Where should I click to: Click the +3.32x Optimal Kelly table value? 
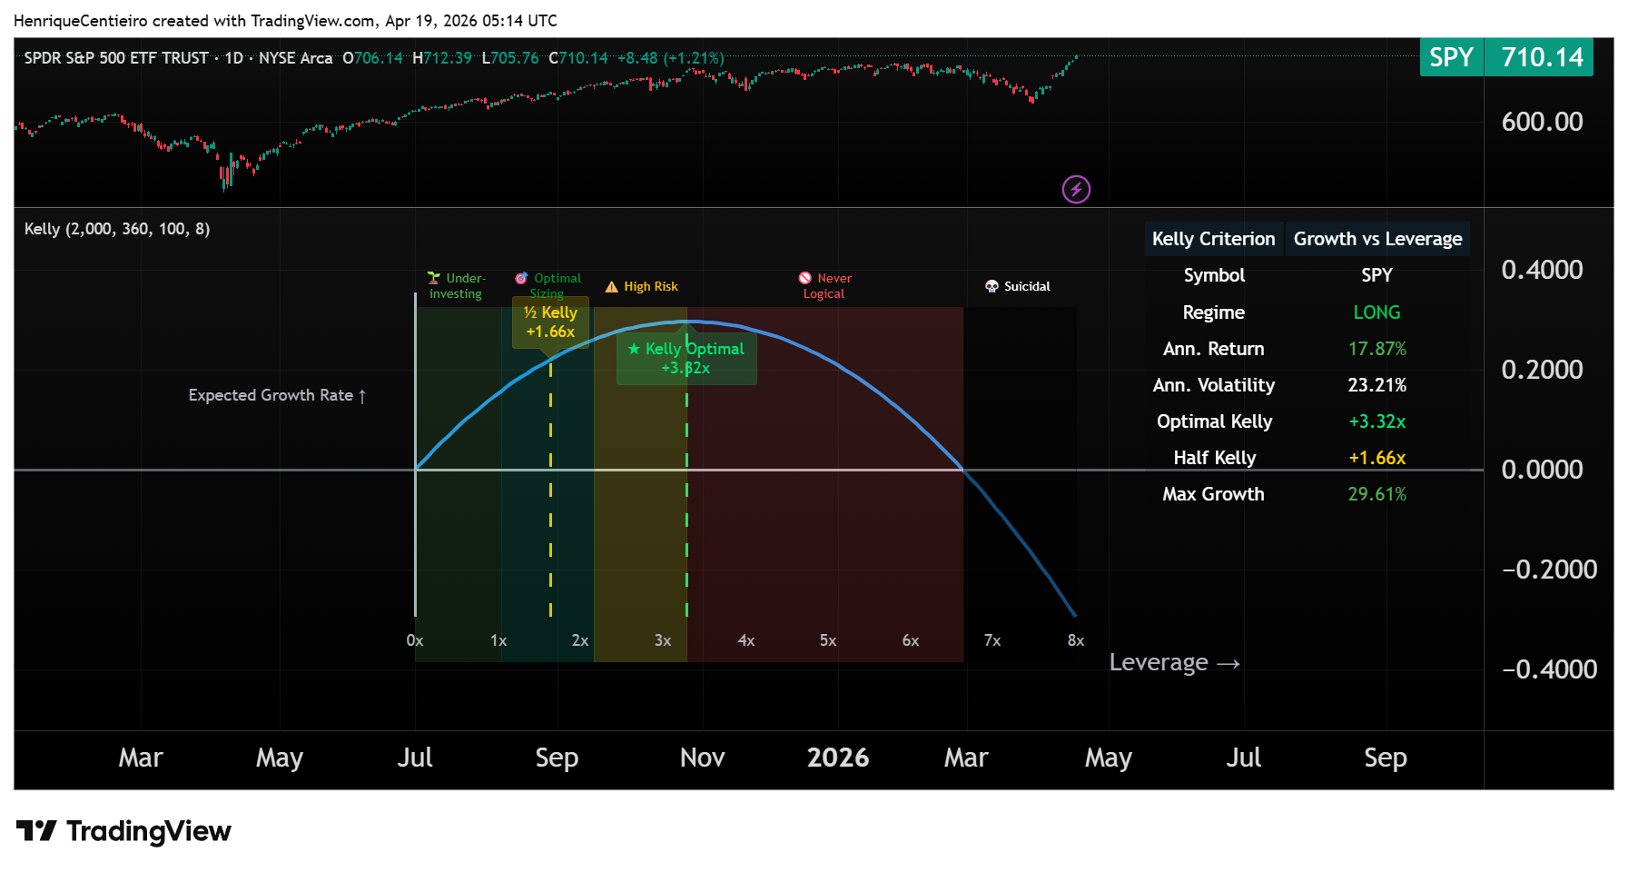[x=1376, y=421]
